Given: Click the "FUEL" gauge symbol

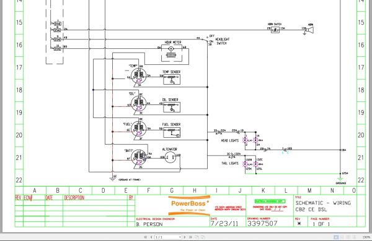Looking at the screenshot, I should click(139, 129).
